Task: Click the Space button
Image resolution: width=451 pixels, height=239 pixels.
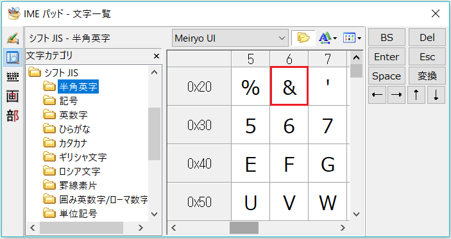Action: click(x=387, y=76)
